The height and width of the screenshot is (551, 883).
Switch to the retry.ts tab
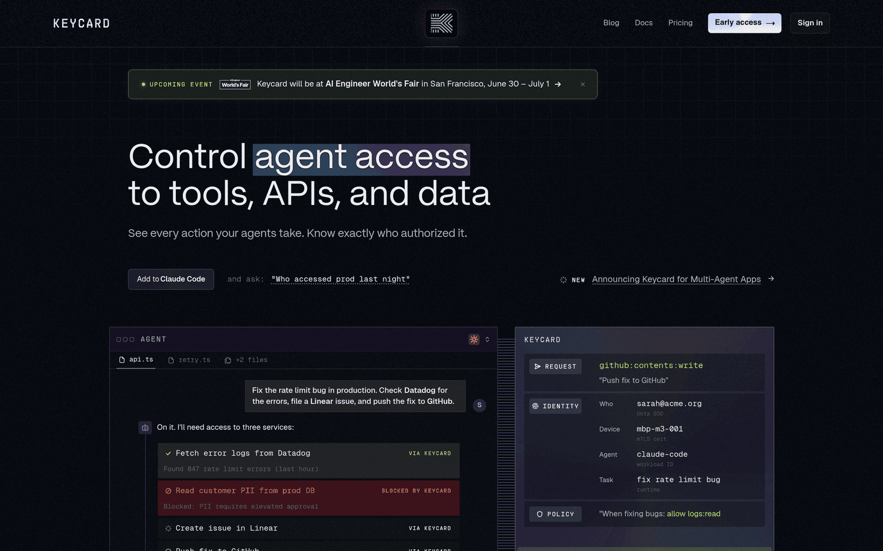click(x=189, y=360)
